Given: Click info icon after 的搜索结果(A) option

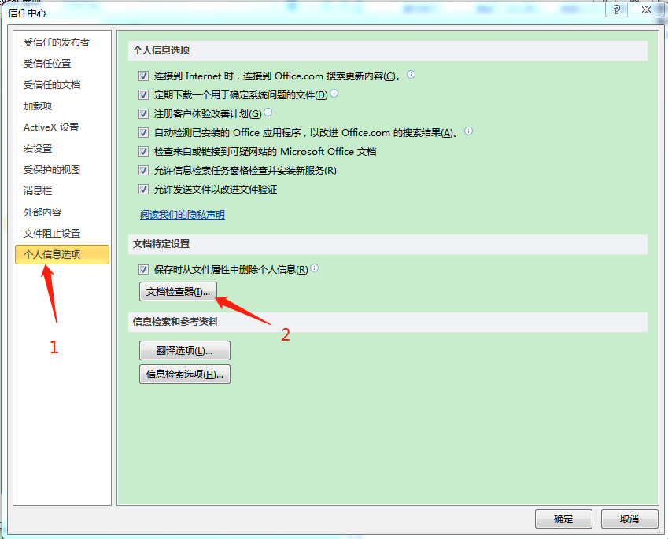Looking at the screenshot, I should (x=469, y=131).
